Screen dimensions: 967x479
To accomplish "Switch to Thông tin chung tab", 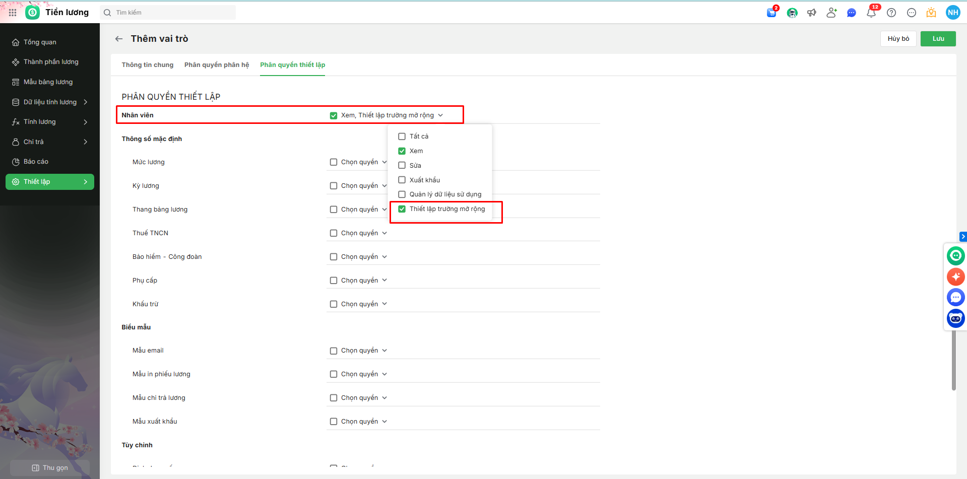I will click(148, 65).
